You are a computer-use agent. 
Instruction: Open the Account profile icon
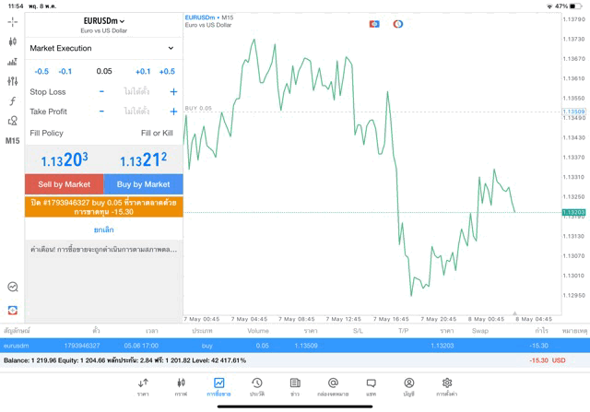point(408,386)
